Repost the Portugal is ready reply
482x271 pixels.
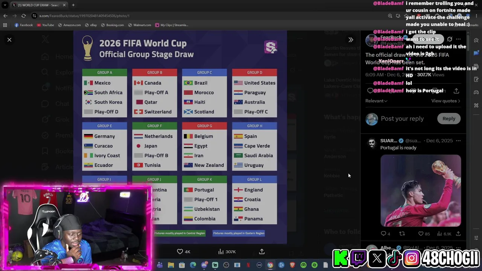click(x=402, y=234)
